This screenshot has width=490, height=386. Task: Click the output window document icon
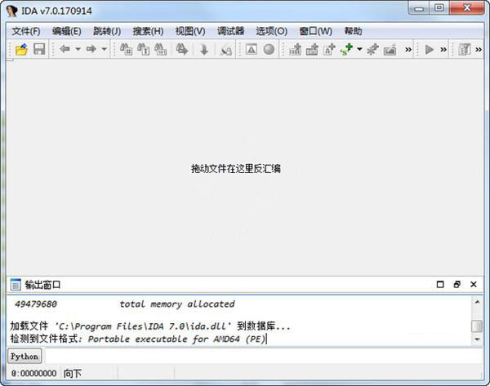(x=16, y=285)
